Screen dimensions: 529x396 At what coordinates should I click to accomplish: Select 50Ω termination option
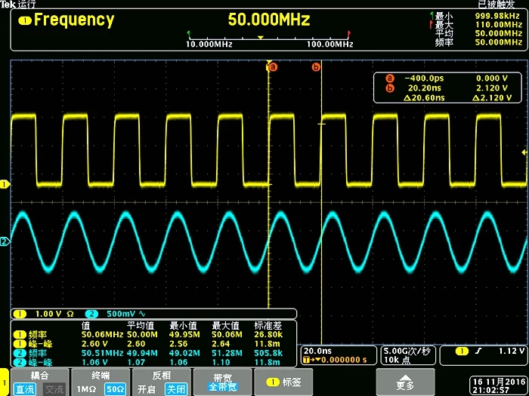pos(115,389)
